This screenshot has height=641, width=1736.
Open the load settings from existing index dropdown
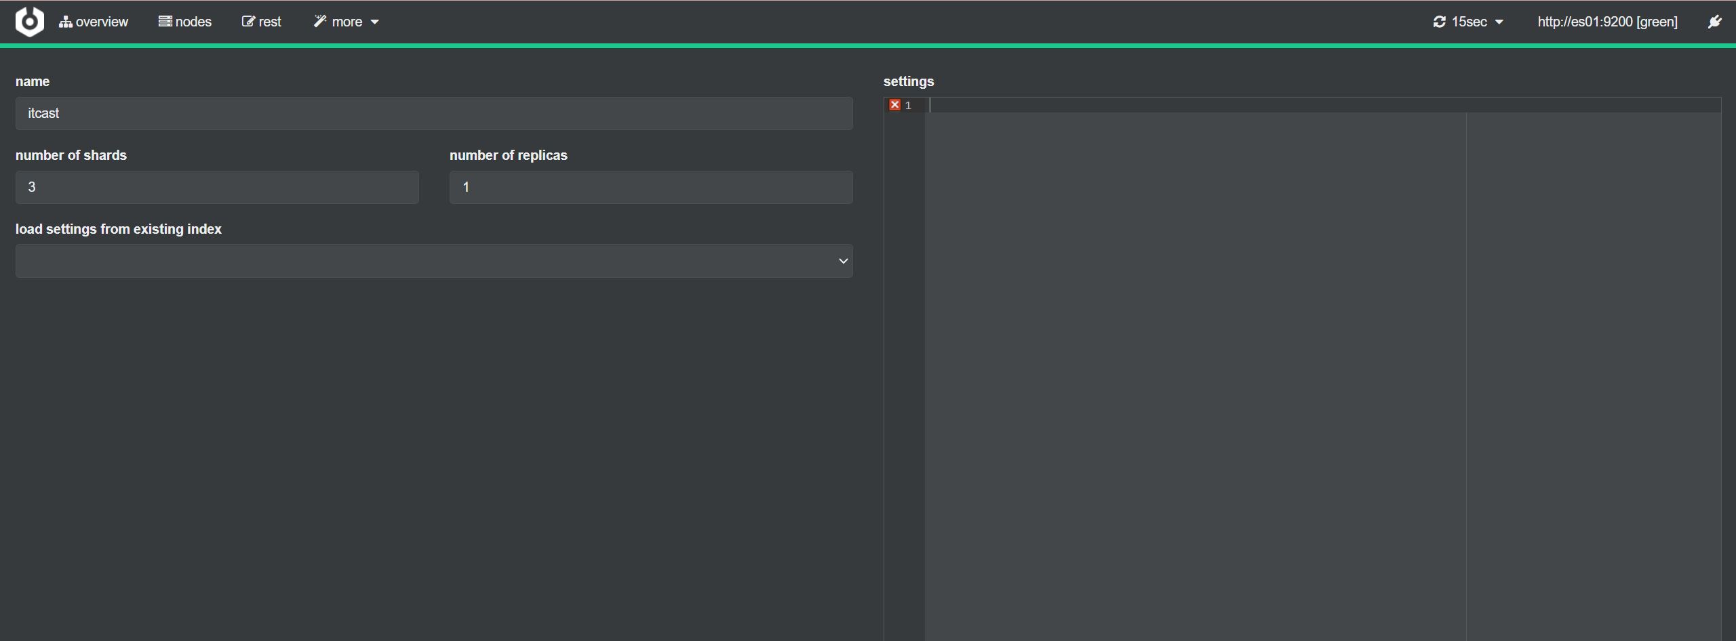click(x=434, y=261)
